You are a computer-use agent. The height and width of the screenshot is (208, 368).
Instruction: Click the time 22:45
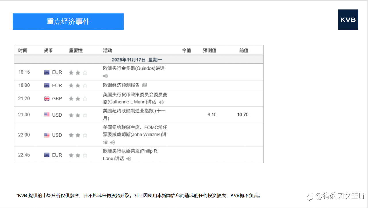pyautogui.click(x=24, y=155)
